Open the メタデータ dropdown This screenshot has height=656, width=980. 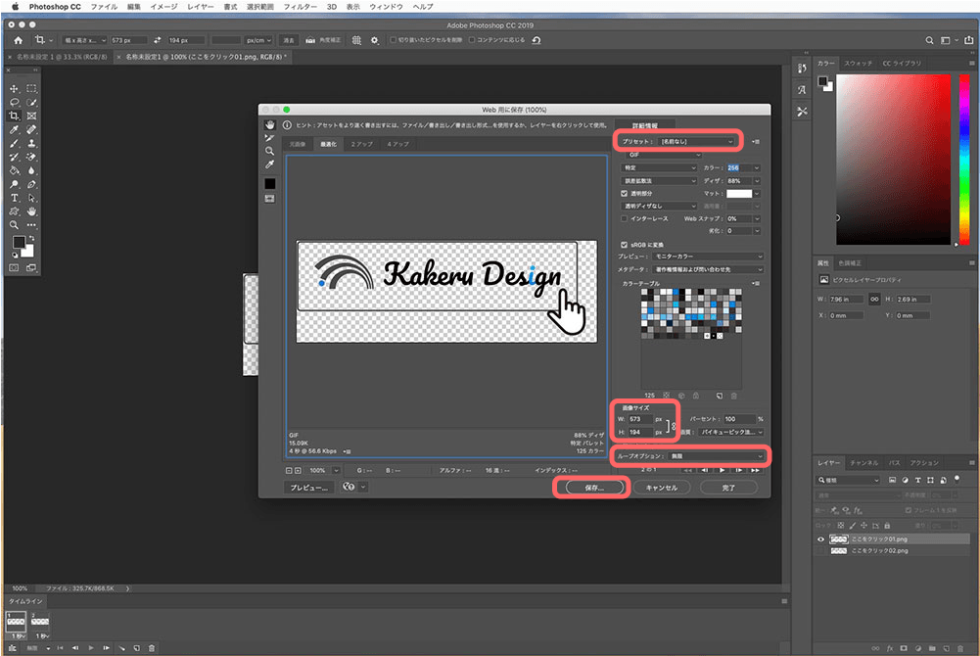coord(708,269)
